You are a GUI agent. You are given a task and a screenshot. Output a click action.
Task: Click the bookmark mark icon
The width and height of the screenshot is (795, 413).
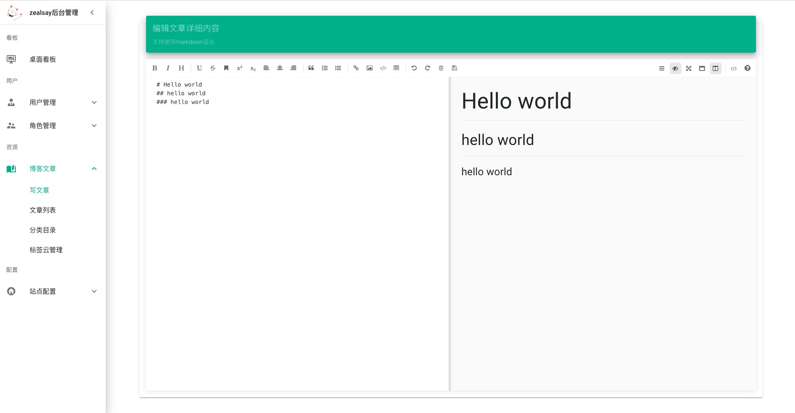coord(226,68)
